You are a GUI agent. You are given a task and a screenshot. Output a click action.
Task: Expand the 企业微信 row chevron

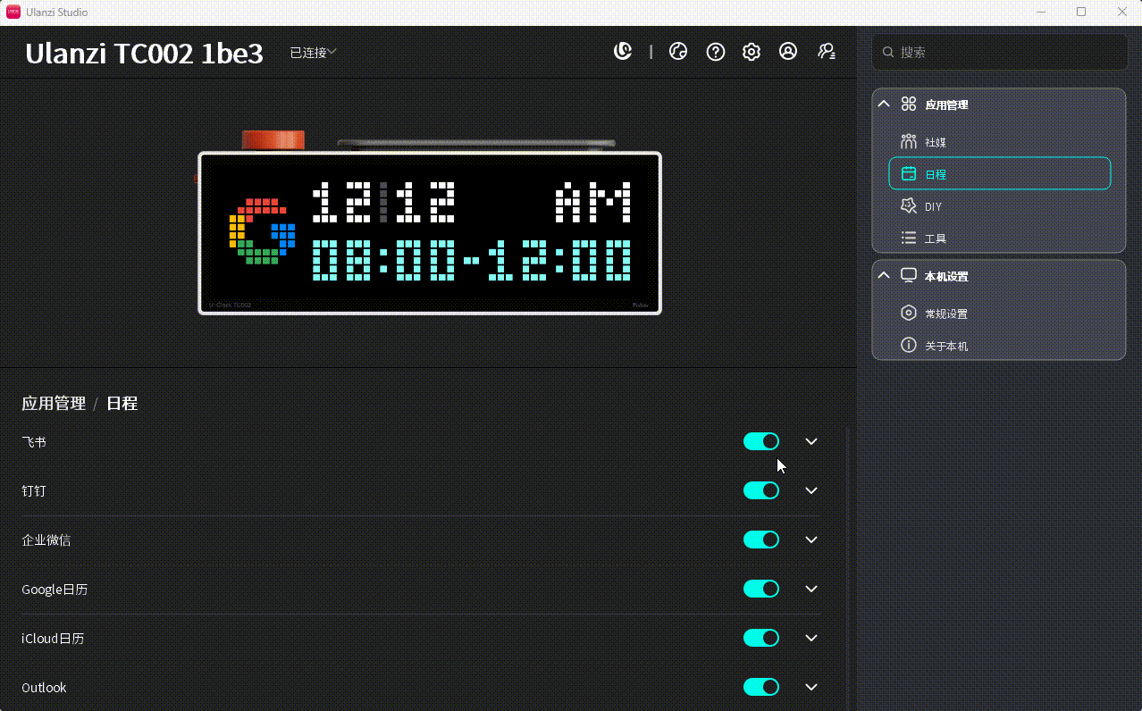811,540
